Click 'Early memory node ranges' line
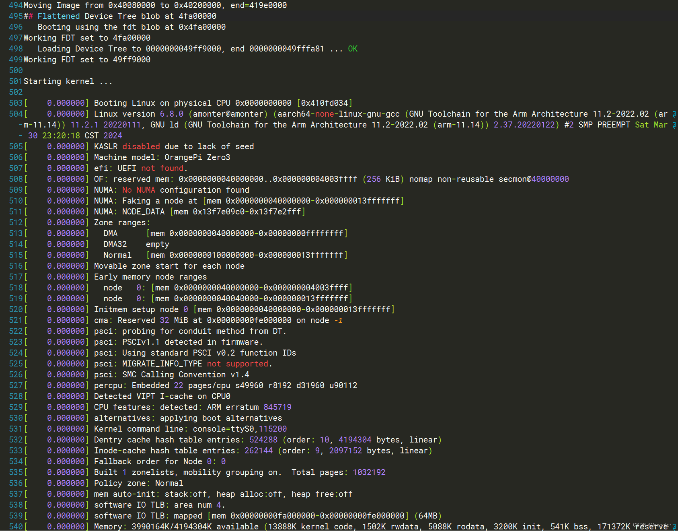 coord(150,277)
